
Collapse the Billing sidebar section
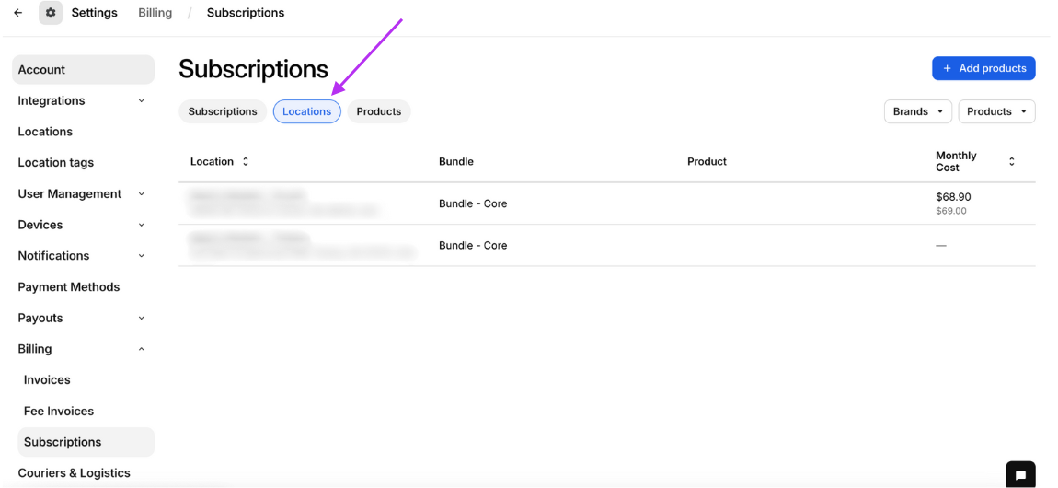141,349
